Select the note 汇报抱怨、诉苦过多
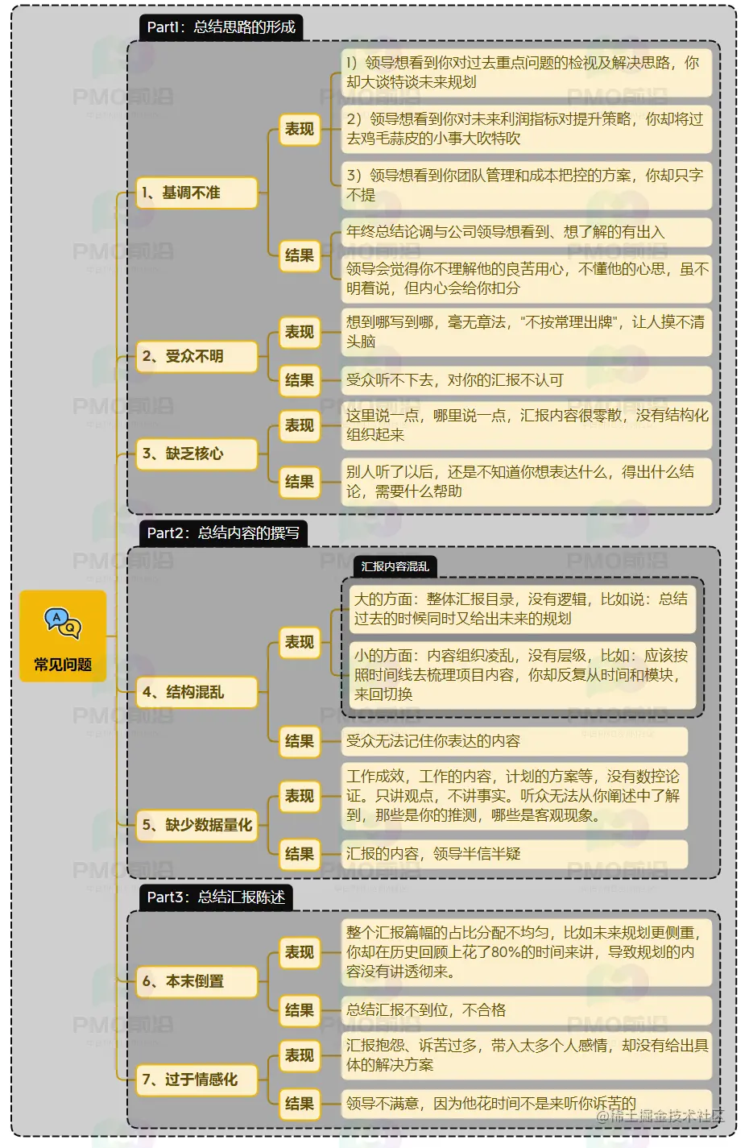 point(527,1055)
